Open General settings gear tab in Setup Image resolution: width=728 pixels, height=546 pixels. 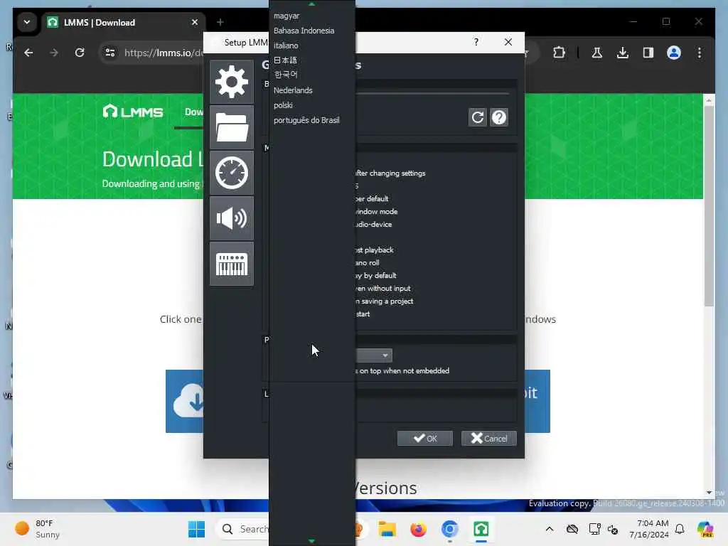pyautogui.click(x=231, y=82)
